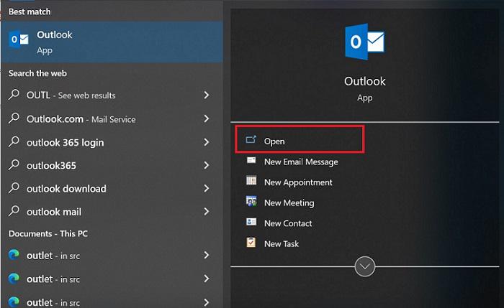Show more actions with the circled down arrow
504x308 pixels.
364,266
